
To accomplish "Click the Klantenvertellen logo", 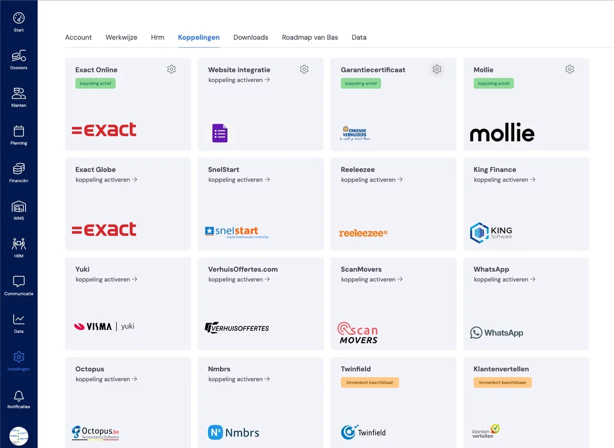I will [x=486, y=431].
